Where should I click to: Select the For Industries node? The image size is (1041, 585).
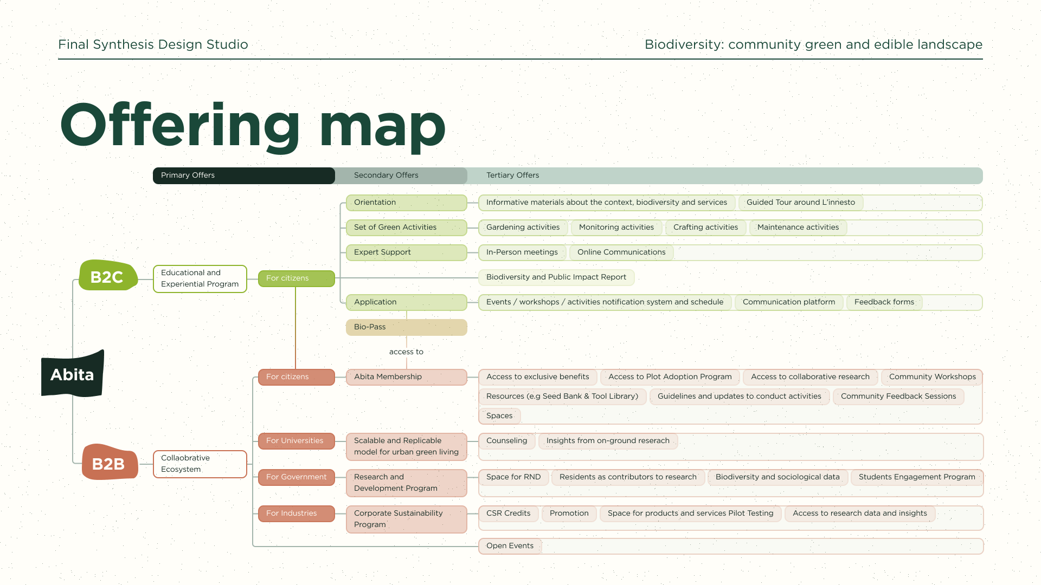(x=297, y=513)
